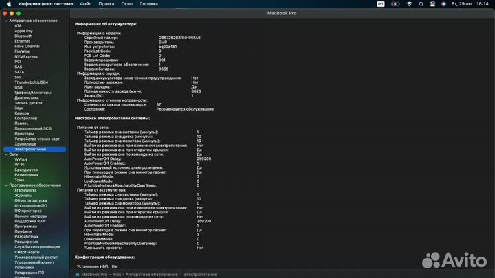Select Брандмауэр in the sidebar
The width and height of the screenshot is (495, 278).
coord(26,170)
